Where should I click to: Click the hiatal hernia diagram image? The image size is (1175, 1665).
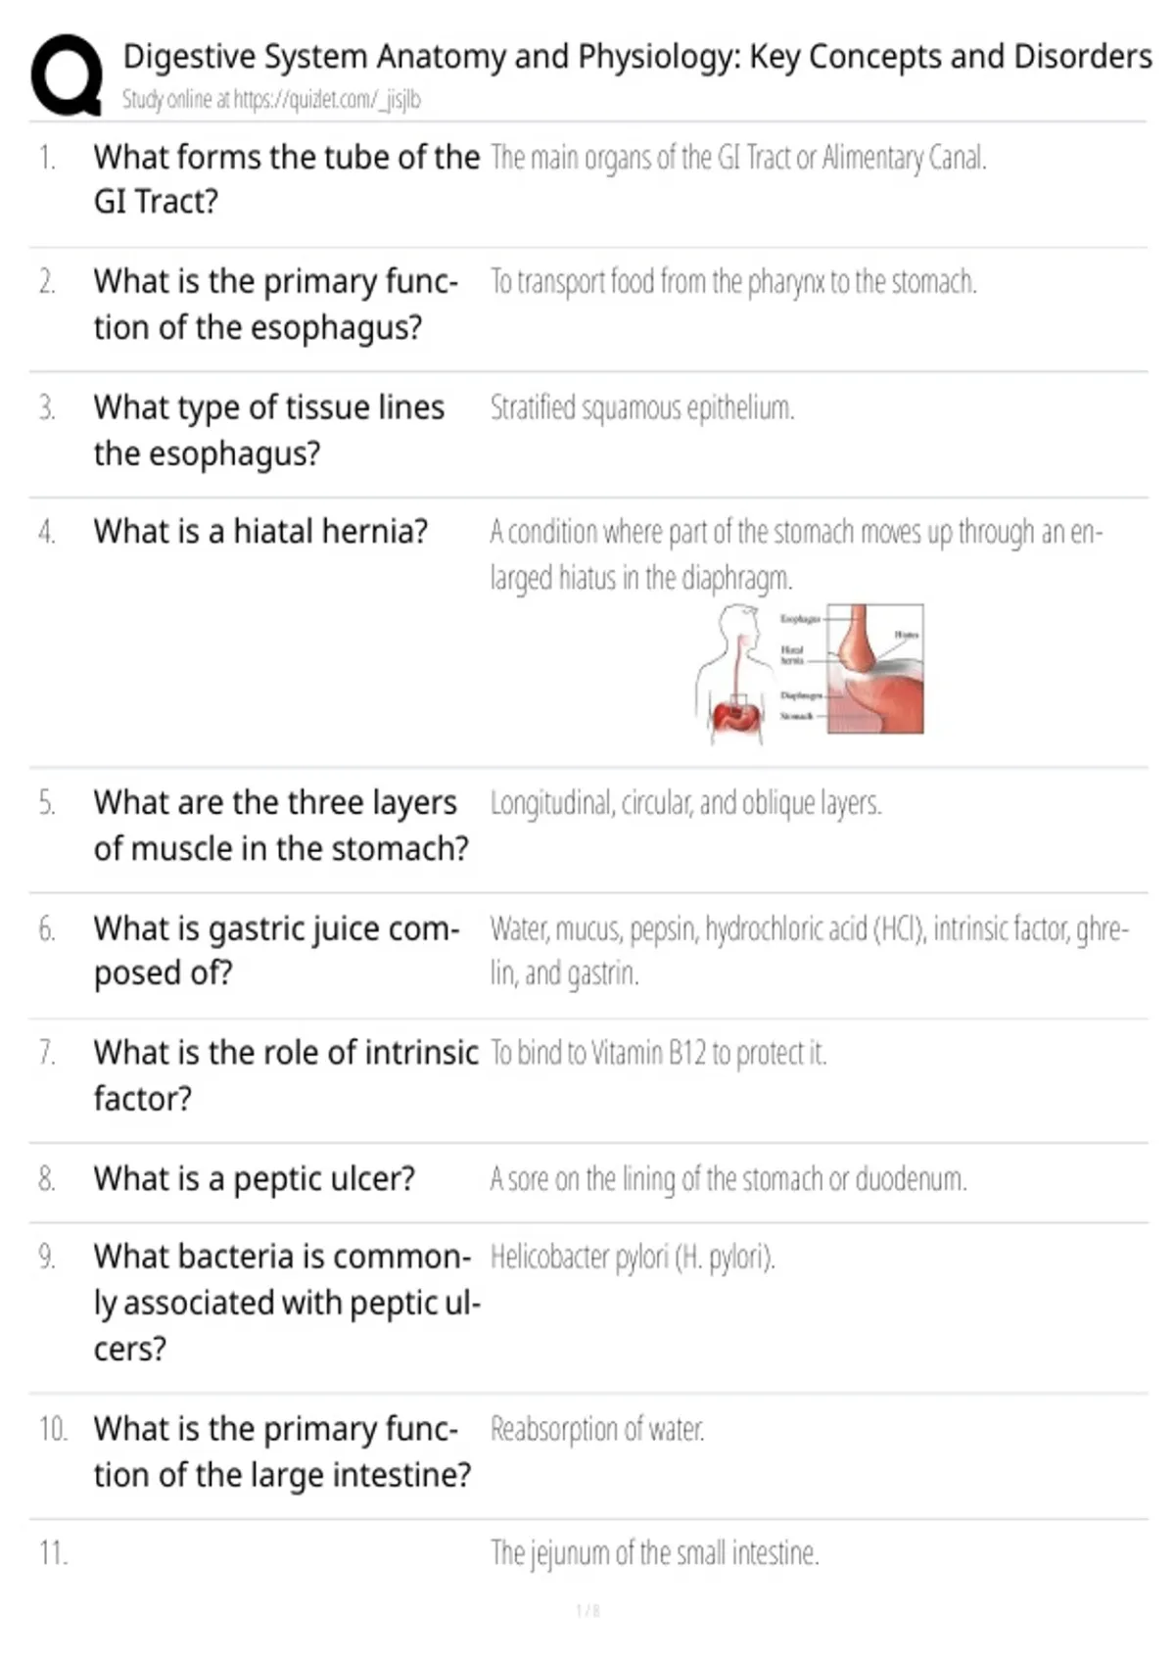coord(809,670)
